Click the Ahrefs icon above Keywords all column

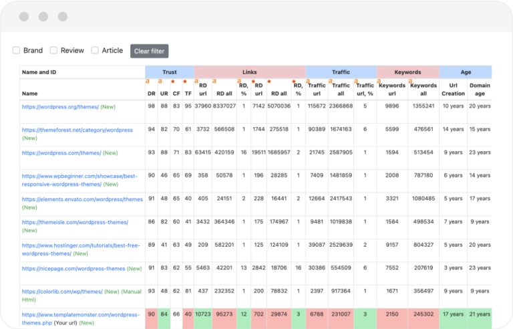point(411,82)
